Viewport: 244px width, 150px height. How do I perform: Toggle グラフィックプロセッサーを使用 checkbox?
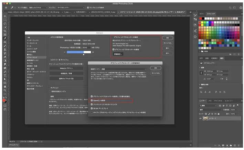click(114, 50)
